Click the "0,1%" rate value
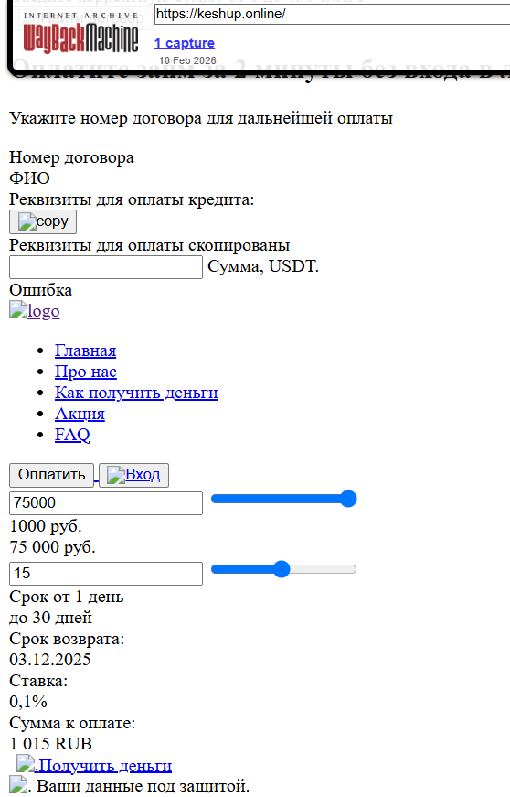The image size is (510, 797). 28,702
